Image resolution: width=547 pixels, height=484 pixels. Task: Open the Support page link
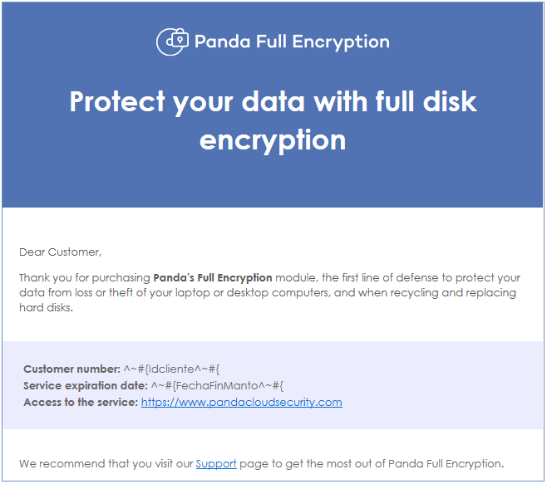(x=216, y=463)
